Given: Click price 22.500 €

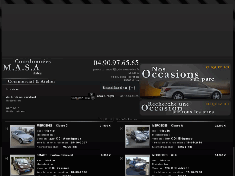Looking at the screenshot, I should (220, 126).
